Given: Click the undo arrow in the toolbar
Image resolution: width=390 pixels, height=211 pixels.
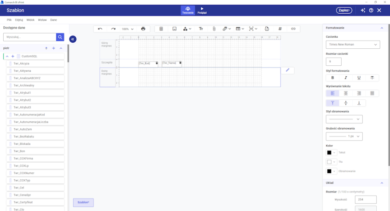Looking at the screenshot, I should (x=100, y=29).
